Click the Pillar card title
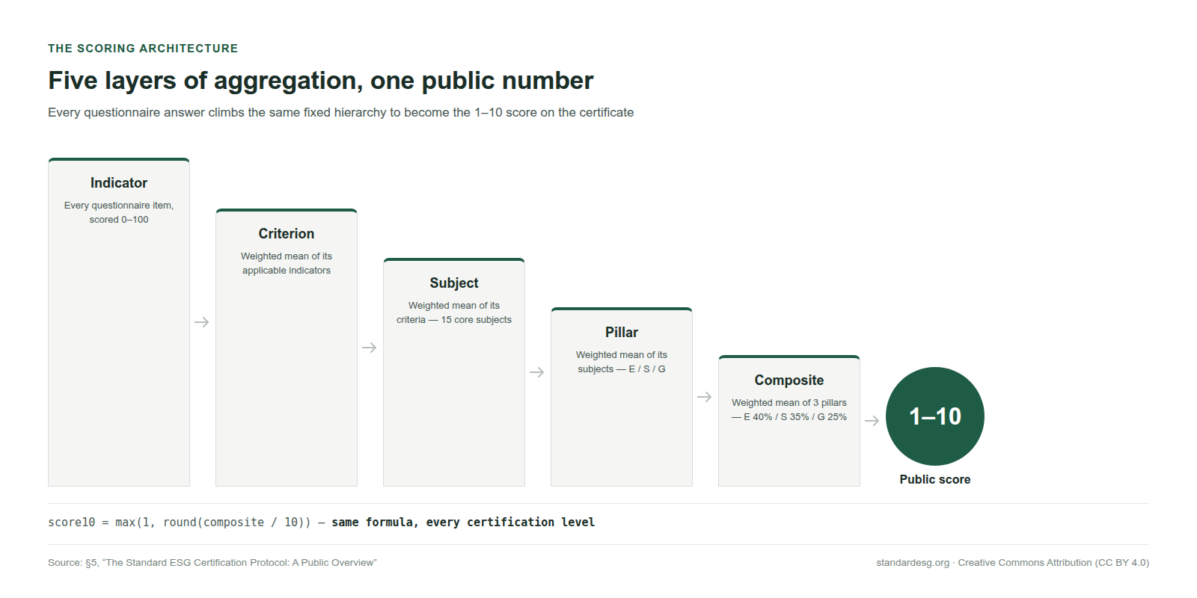This screenshot has width=1197, height=598. (x=622, y=333)
